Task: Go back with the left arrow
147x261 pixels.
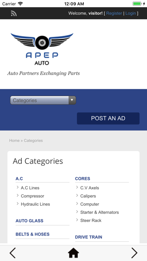Action: [x=12, y=253]
